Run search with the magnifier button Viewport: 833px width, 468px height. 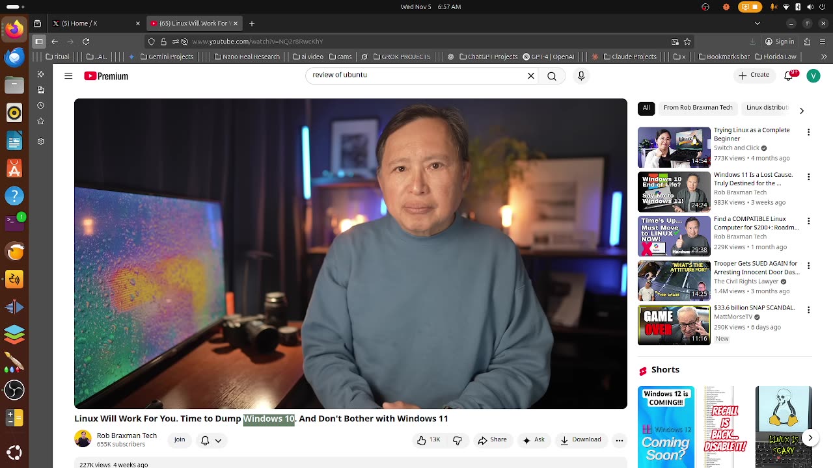point(552,76)
